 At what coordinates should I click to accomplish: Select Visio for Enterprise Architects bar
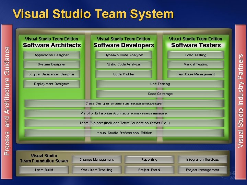[124, 113]
